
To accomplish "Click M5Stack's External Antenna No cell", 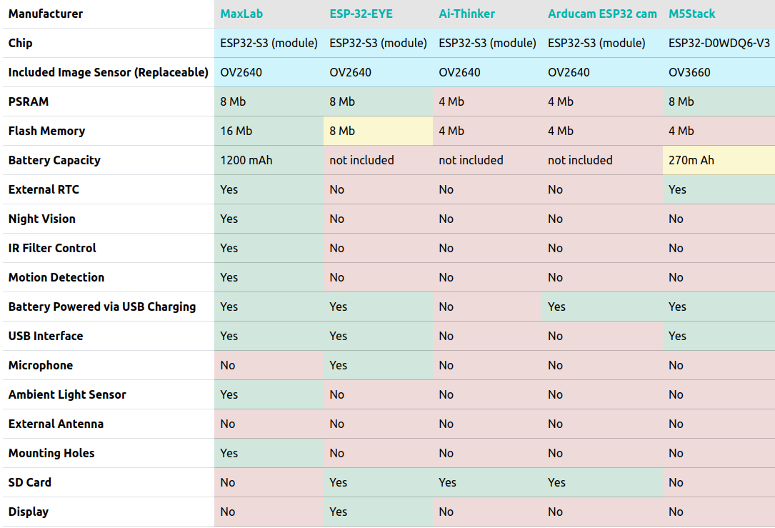I will pyautogui.click(x=719, y=424).
